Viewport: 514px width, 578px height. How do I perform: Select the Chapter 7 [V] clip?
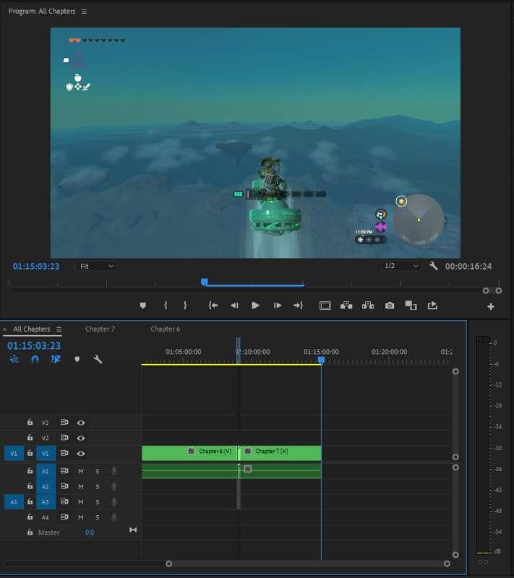click(x=280, y=453)
